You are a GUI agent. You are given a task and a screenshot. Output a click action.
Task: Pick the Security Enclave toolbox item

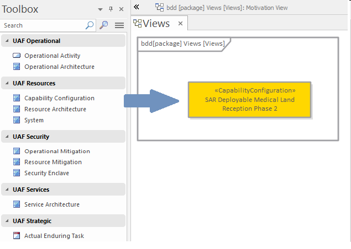[46, 173]
